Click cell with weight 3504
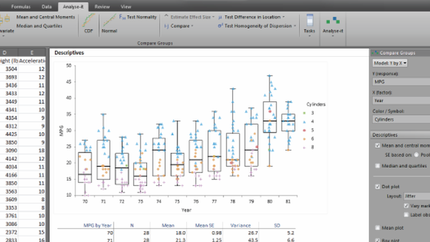Viewport: 430px width, 242px height. (9, 69)
